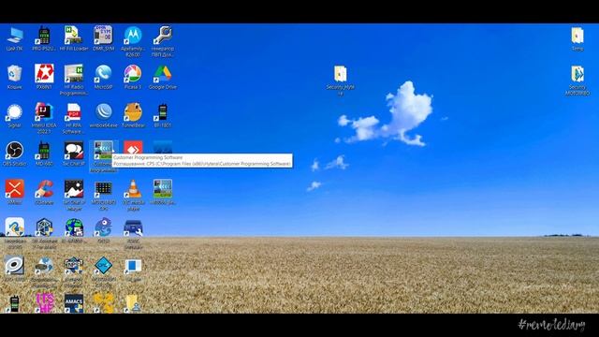599x337 pixels.
Task: Launch the bottom-row handheld radio shortcut
Action: point(15,302)
